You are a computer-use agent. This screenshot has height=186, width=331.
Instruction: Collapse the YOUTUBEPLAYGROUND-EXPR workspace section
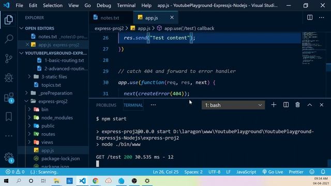coord(21,53)
